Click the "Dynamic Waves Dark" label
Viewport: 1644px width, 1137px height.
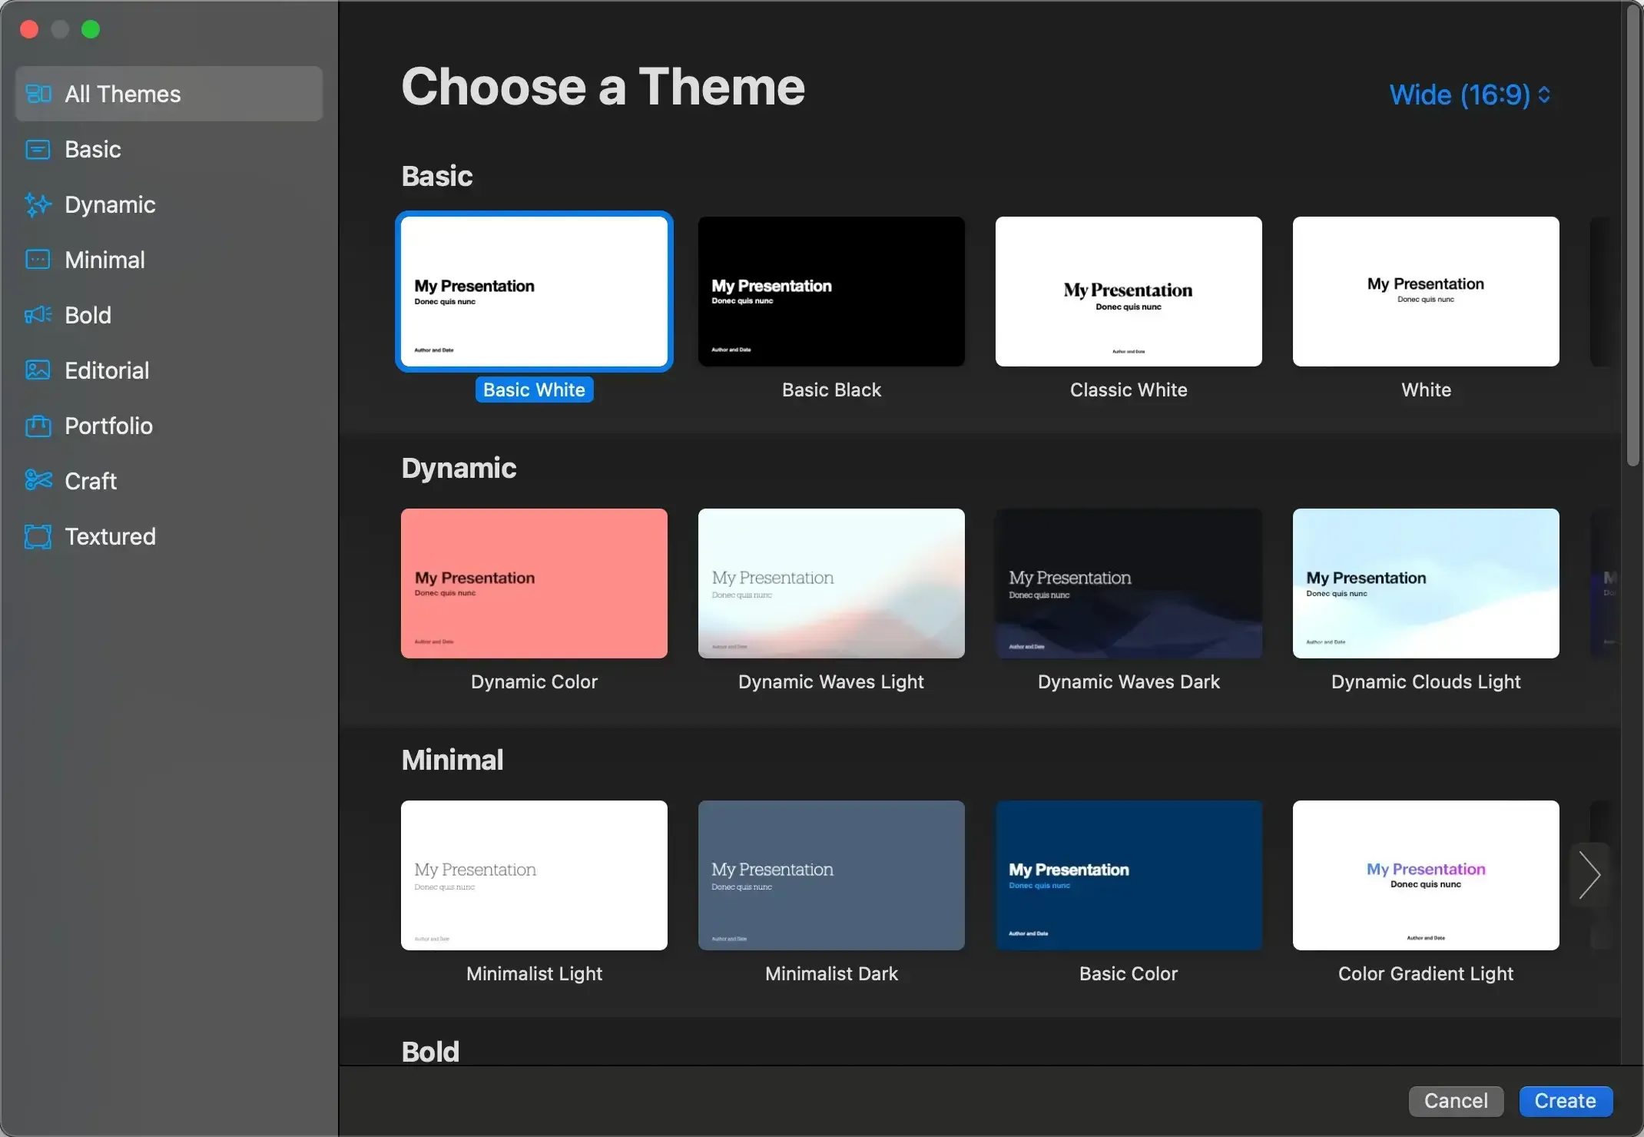tap(1129, 681)
